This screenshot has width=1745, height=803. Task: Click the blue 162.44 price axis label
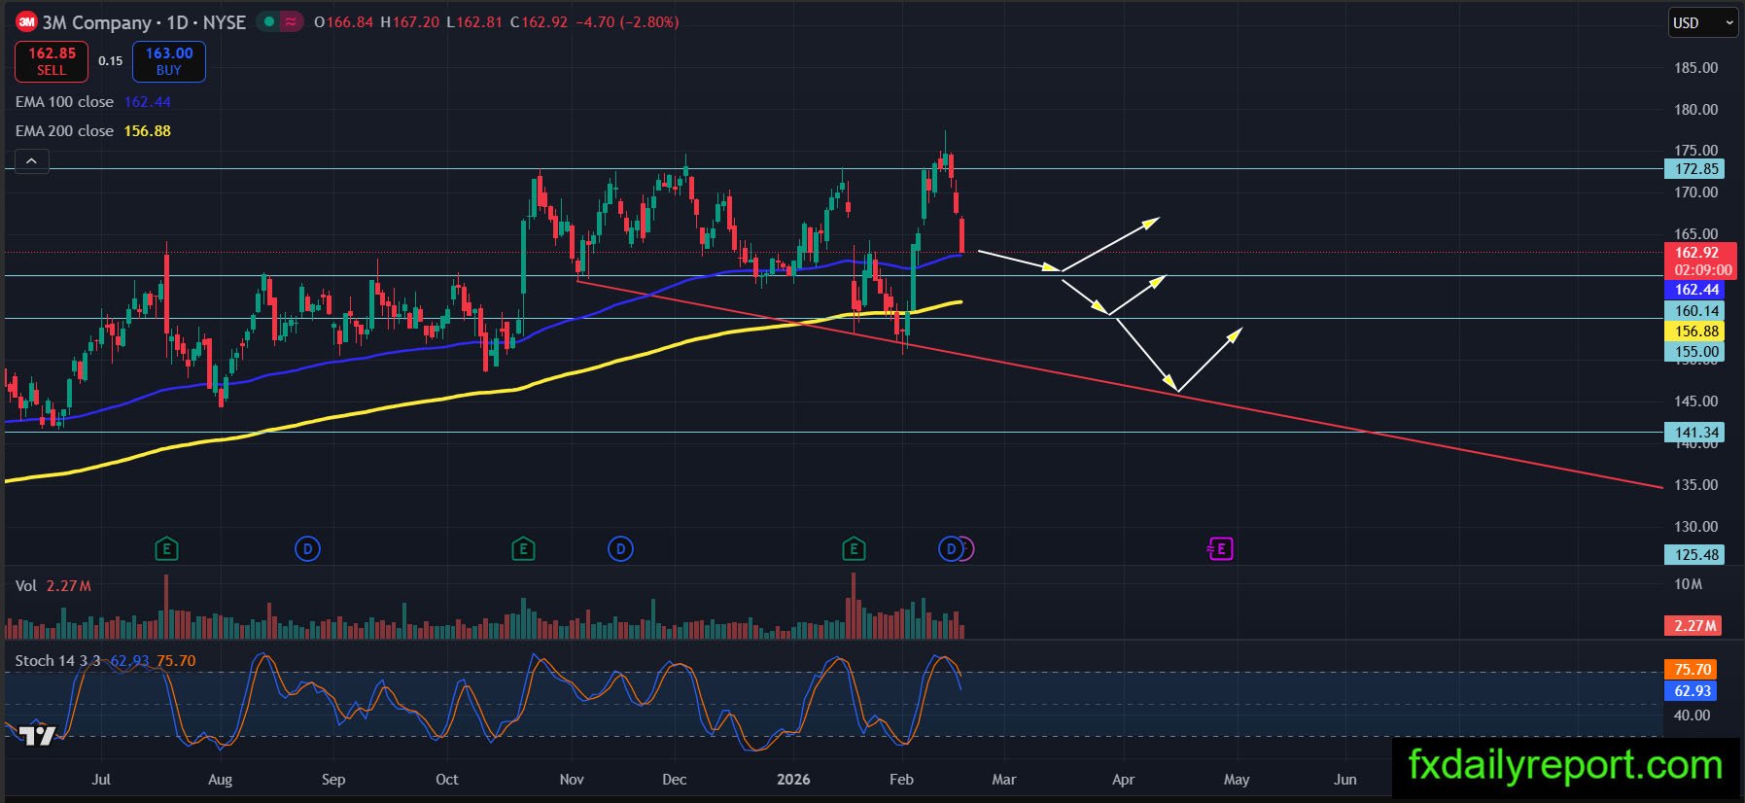1696,290
